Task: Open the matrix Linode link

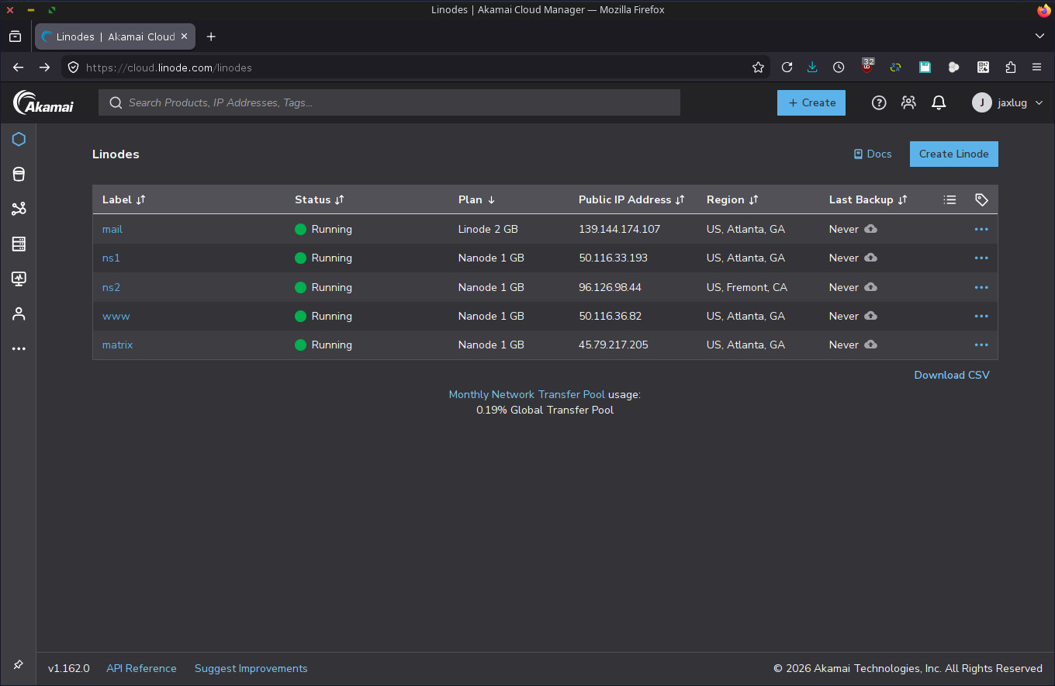Action: pyautogui.click(x=117, y=345)
